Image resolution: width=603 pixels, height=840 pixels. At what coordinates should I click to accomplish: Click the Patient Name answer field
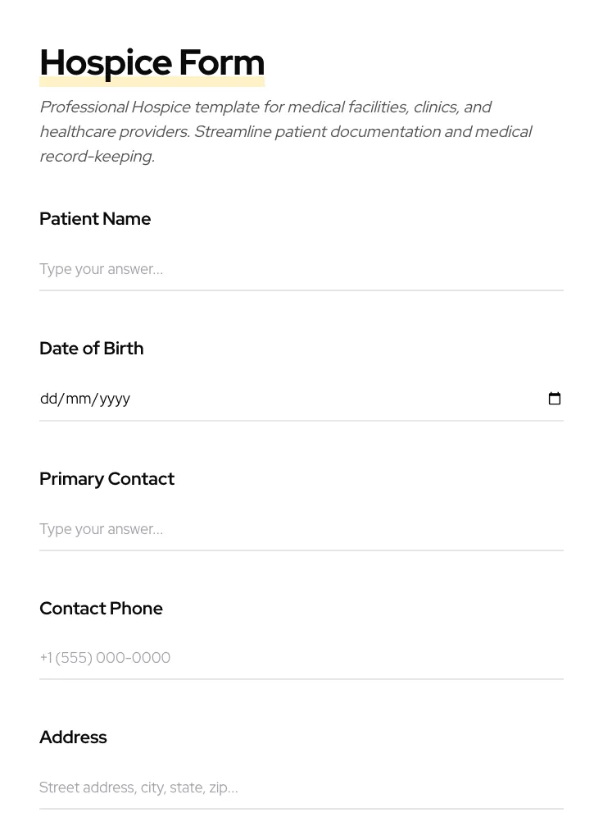click(301, 269)
